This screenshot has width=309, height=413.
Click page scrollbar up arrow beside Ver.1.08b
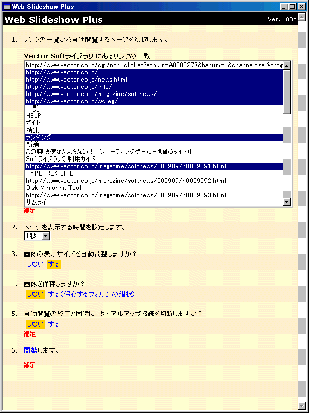(x=302, y=17)
